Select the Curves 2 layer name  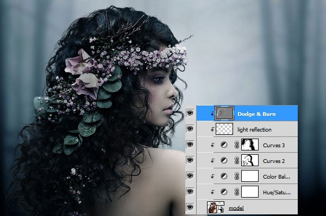[274, 161]
